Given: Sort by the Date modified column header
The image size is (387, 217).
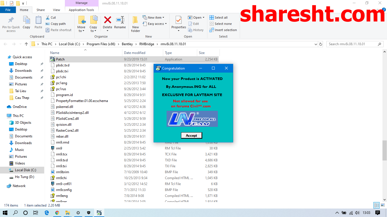Looking at the screenshot, I should [143, 53].
